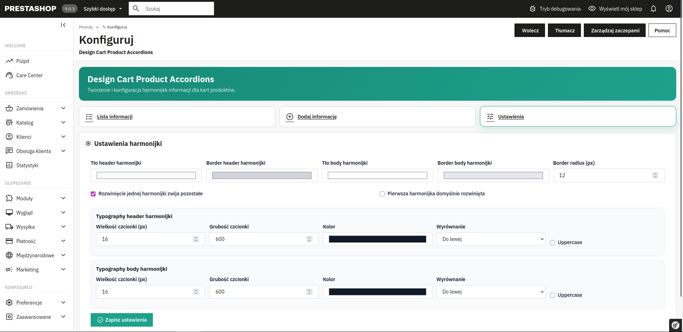
Task: Open the Lista informacji tab
Action: [x=177, y=117]
